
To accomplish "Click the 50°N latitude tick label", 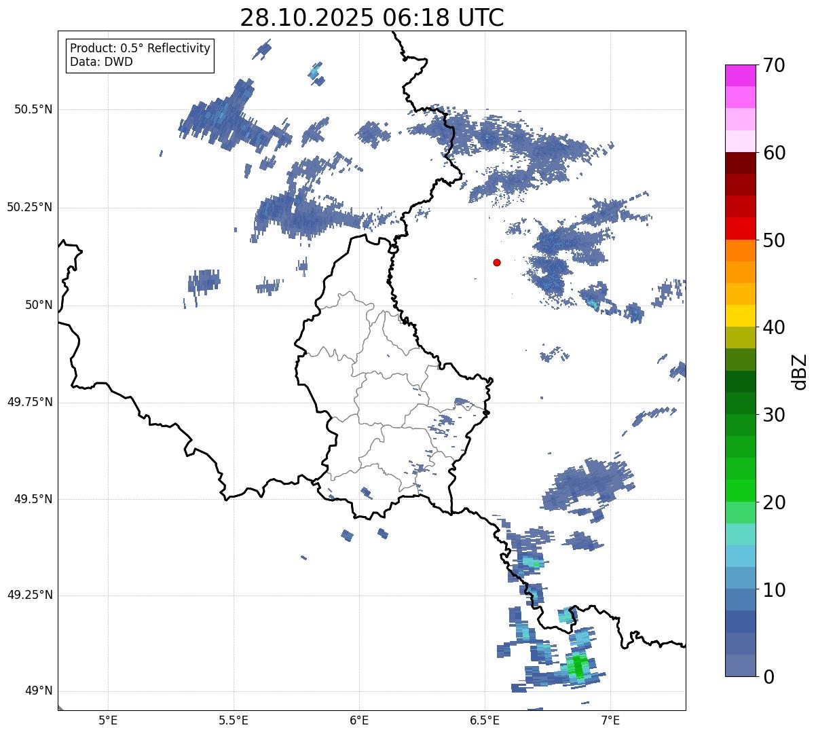I will point(39,305).
